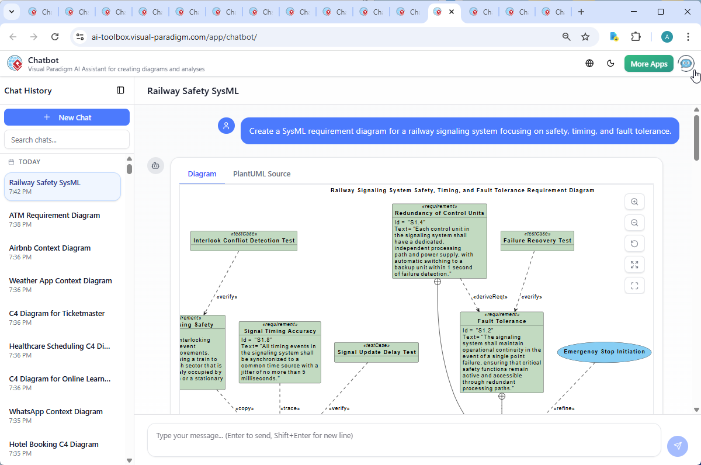
Task: Click the bot avatar beside the diagram card
Action: 155,165
